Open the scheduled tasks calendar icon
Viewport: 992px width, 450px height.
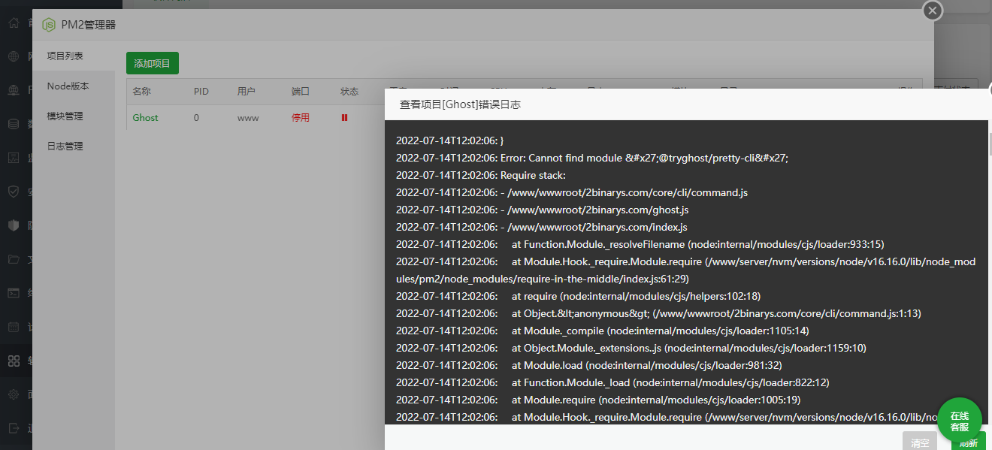(x=14, y=327)
